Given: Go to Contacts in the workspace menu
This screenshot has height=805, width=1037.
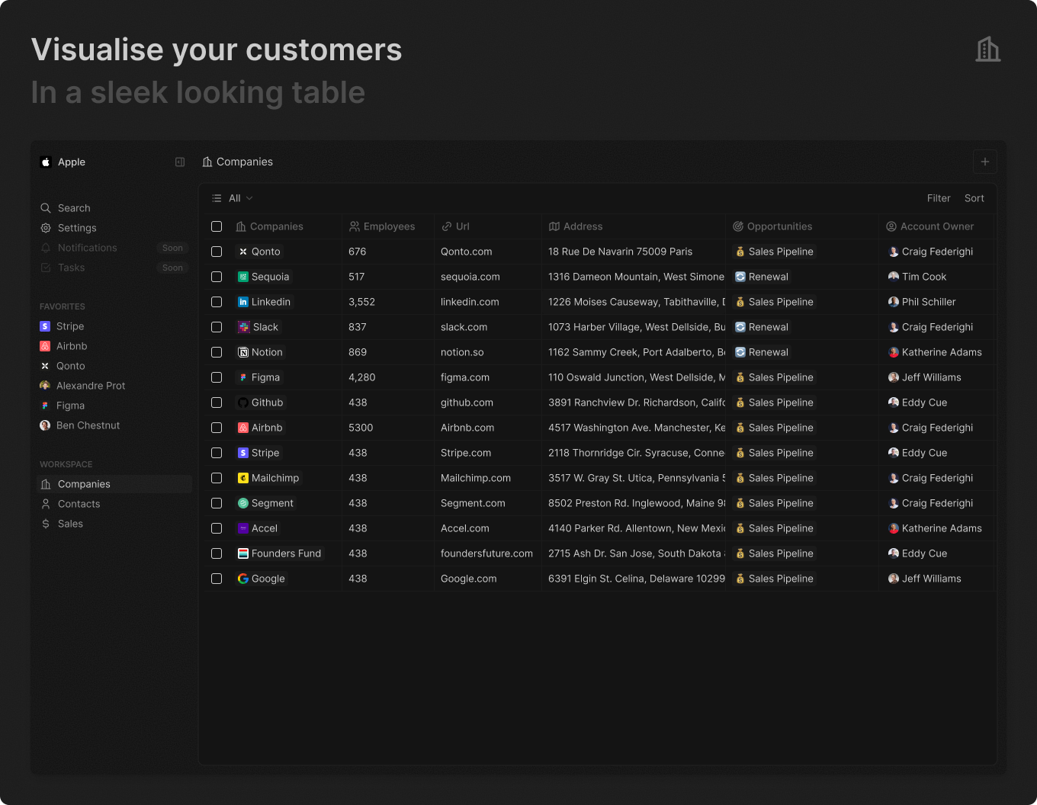Looking at the screenshot, I should point(79,504).
